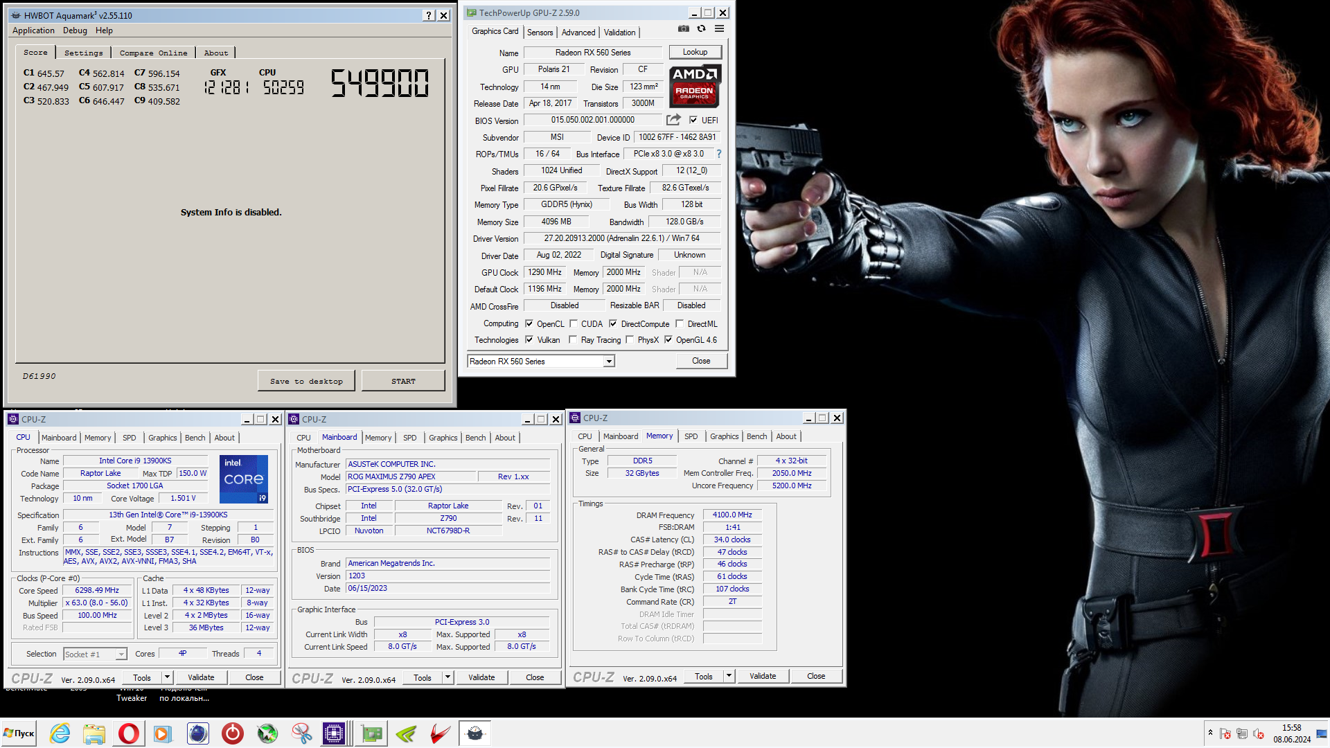The height and width of the screenshot is (748, 1330).
Task: Switch to GPU-Z taskbar icon
Action: 372,733
